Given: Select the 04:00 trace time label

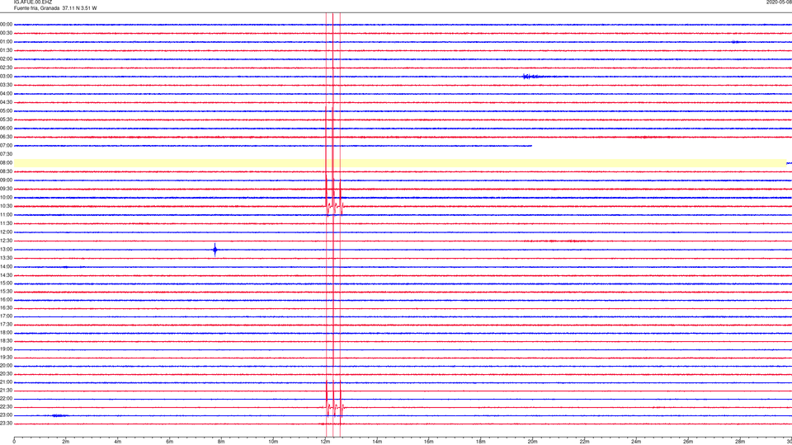Looking at the screenshot, I should pyautogui.click(x=6, y=94).
